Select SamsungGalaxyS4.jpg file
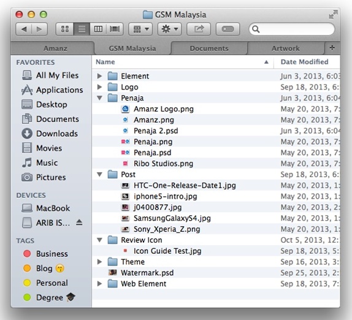 tap(166, 218)
